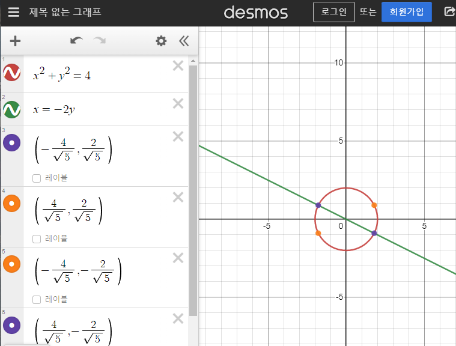Click the 로그인 button
The width and height of the screenshot is (456, 346).
tap(334, 12)
